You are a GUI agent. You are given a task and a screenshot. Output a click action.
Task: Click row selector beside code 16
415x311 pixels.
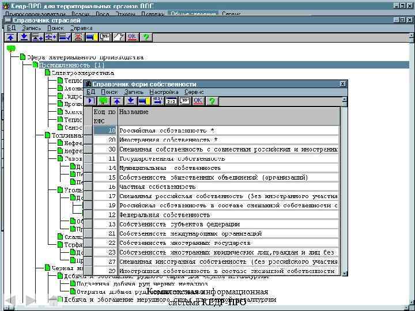88,187
